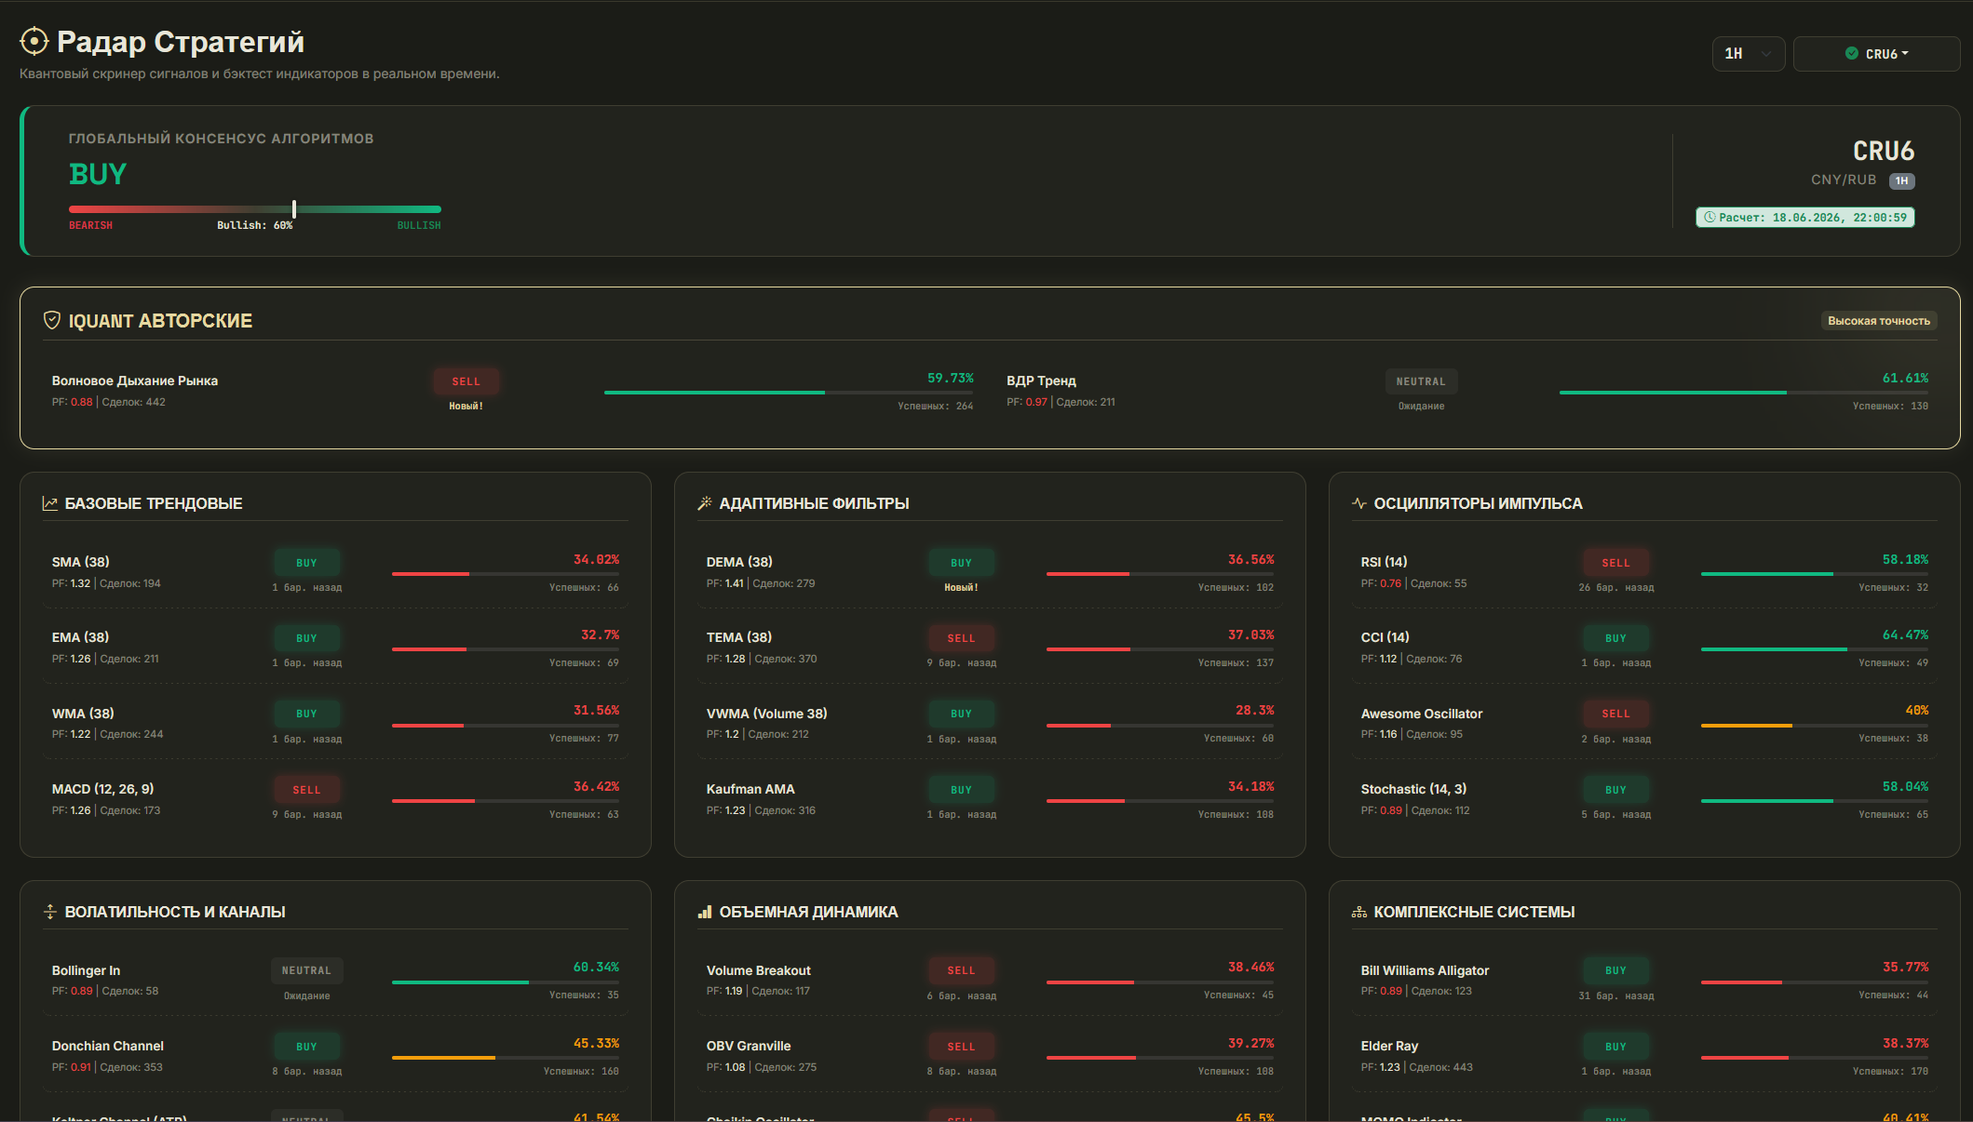Click the bullish consensus slider marker
Viewport: 1973px width, 1122px height.
(x=294, y=209)
